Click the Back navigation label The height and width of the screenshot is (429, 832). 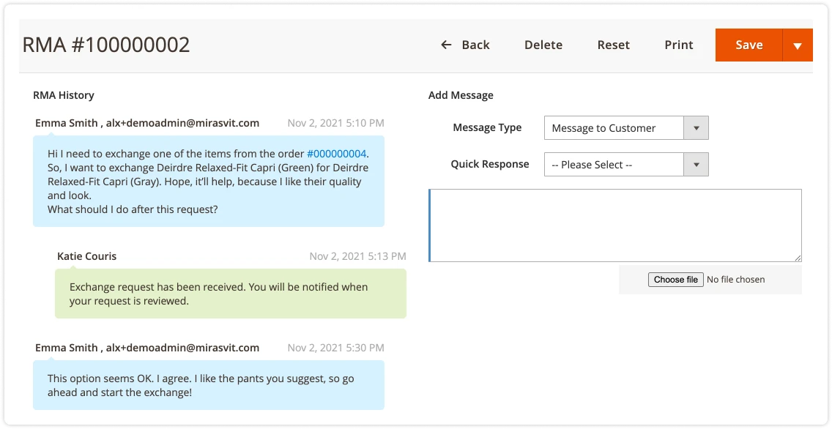tap(474, 45)
